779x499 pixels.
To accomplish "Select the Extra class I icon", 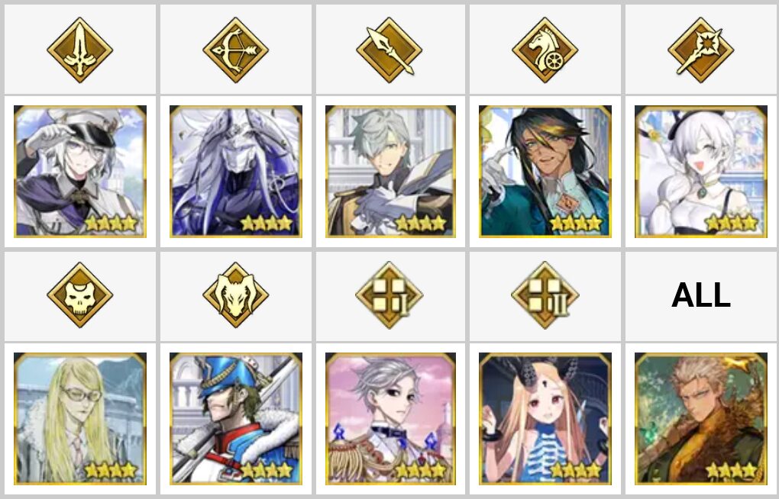I will tap(390, 295).
